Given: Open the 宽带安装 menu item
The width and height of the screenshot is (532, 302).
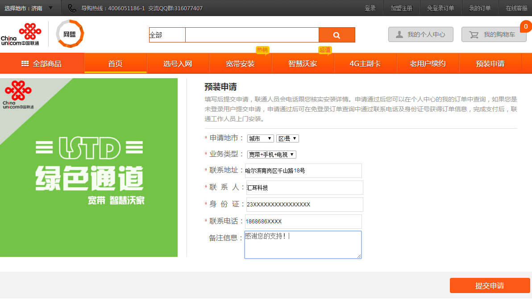Looking at the screenshot, I should coord(240,63).
